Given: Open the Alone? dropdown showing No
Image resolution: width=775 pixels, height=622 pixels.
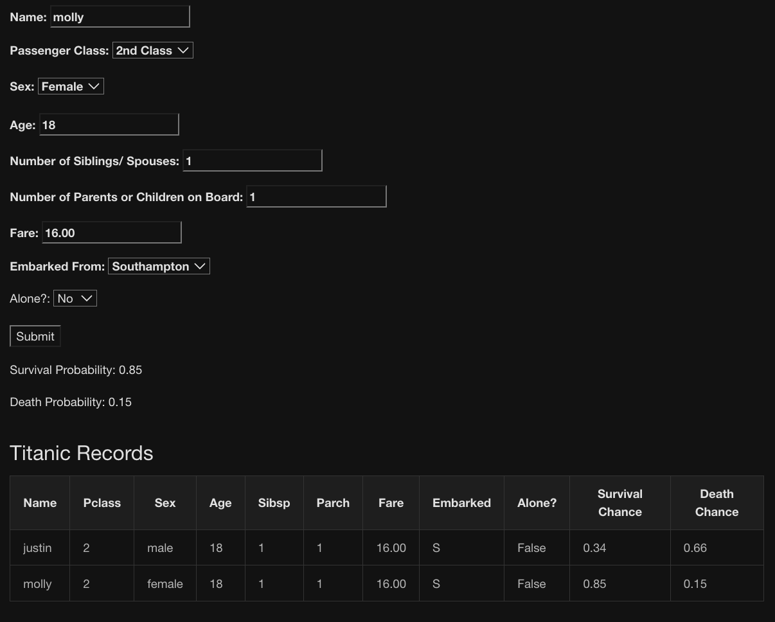Looking at the screenshot, I should coord(75,298).
